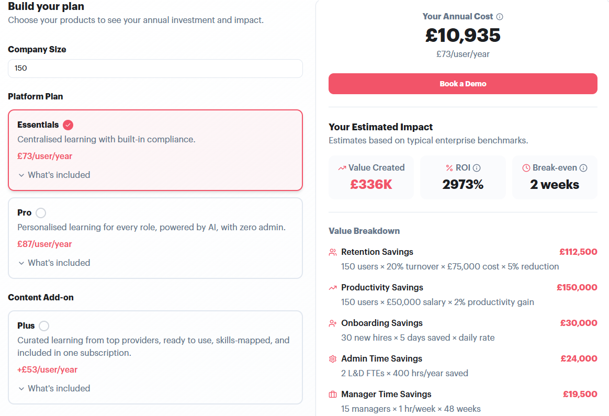Image resolution: width=609 pixels, height=416 pixels.
Task: Click the Company Size input field
Action: click(x=155, y=69)
